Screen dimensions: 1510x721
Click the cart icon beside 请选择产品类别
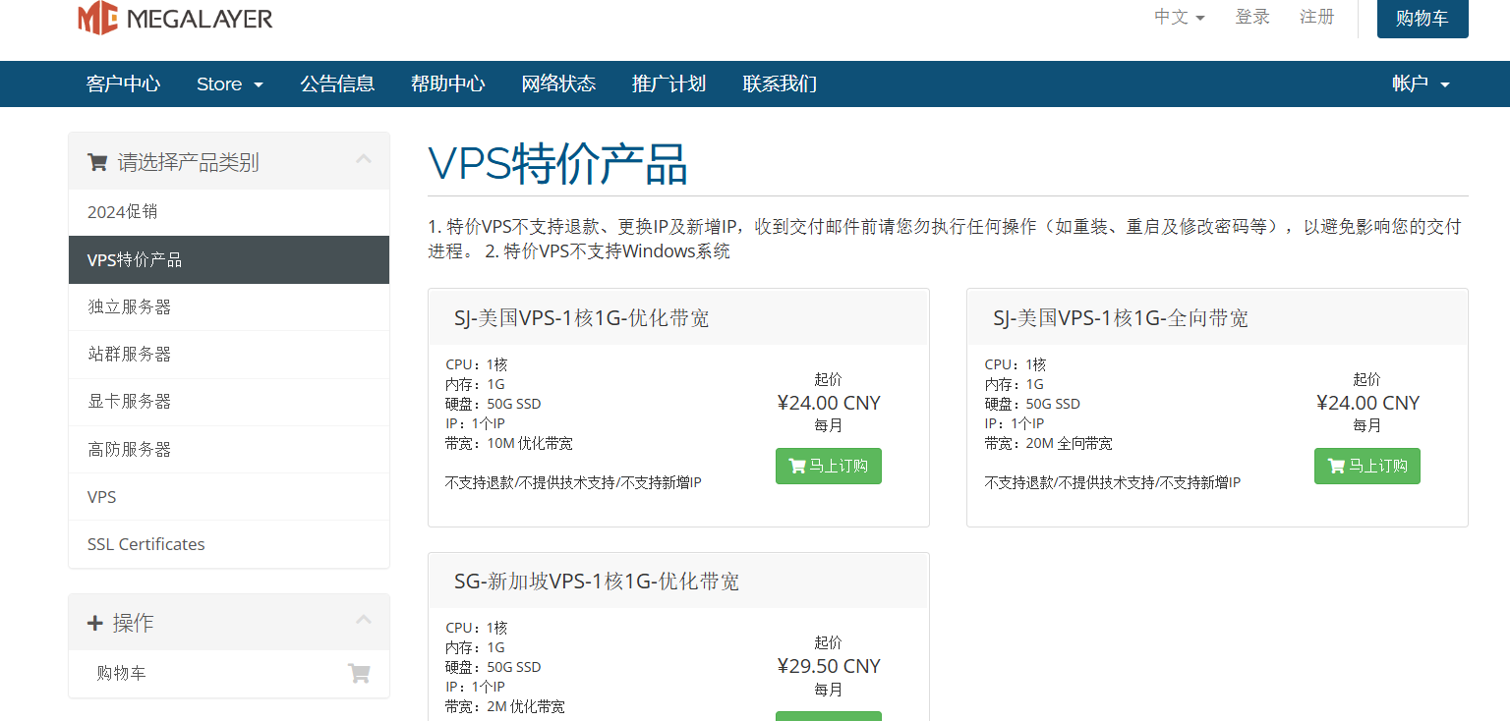click(x=97, y=163)
